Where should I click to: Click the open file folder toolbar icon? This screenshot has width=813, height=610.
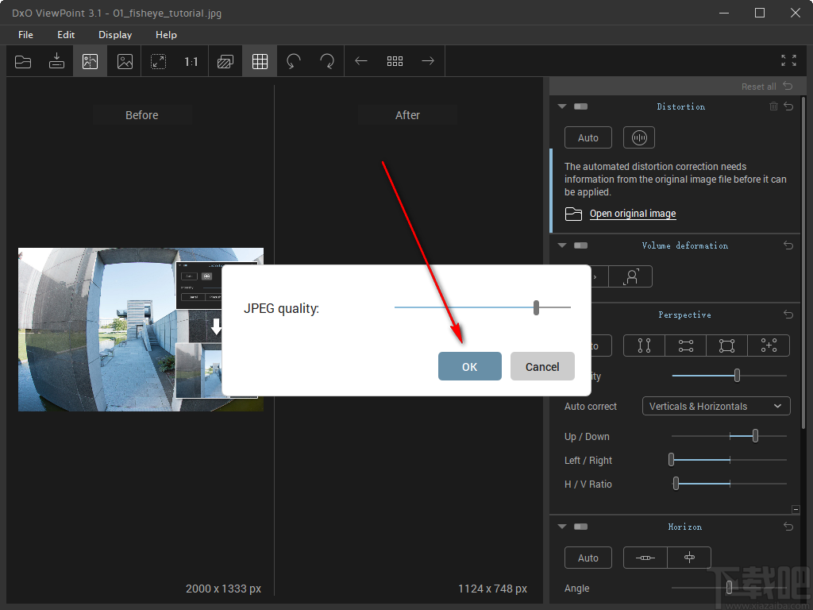23,61
